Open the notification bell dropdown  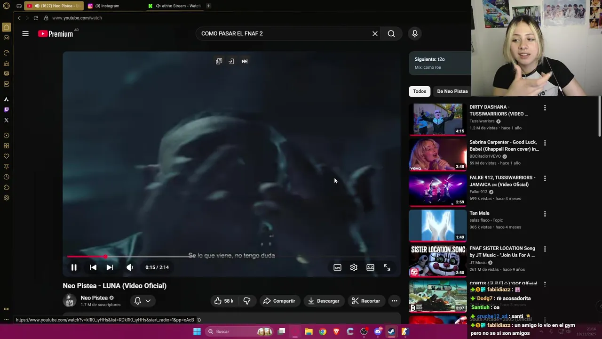point(143,301)
